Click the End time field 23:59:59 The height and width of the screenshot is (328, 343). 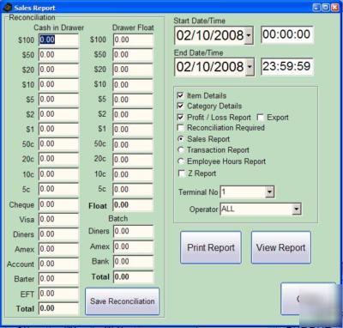tap(287, 66)
